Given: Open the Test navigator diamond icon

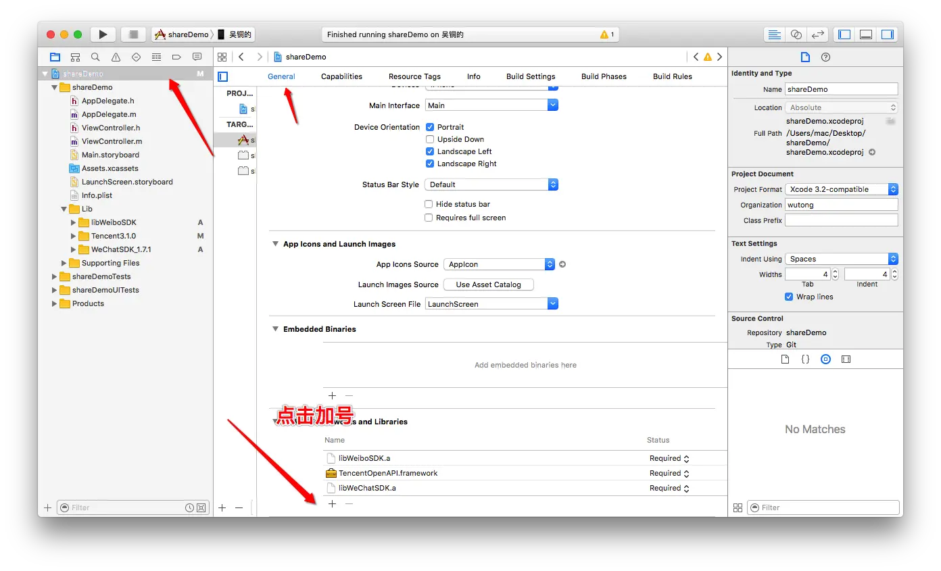Looking at the screenshot, I should click(136, 57).
